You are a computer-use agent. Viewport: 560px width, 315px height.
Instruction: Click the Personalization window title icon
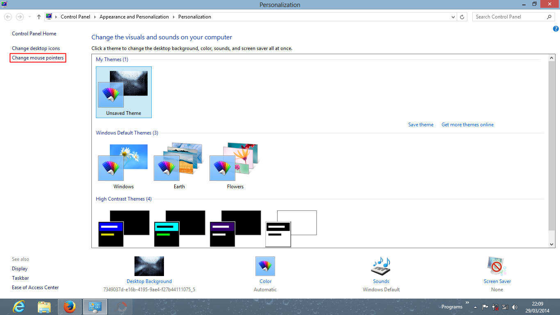pos(4,5)
